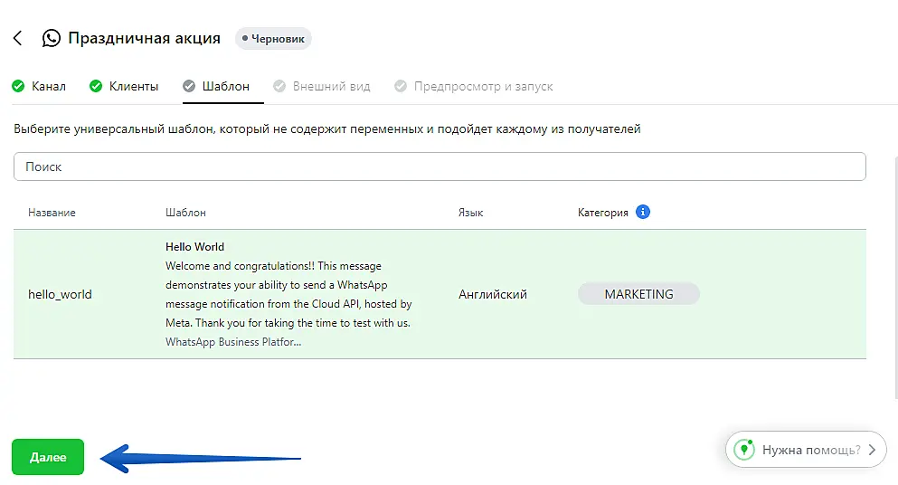Screen dimensions: 898x485
Task: Click grey checkmark icon beside Шаблон
Action: pos(188,87)
